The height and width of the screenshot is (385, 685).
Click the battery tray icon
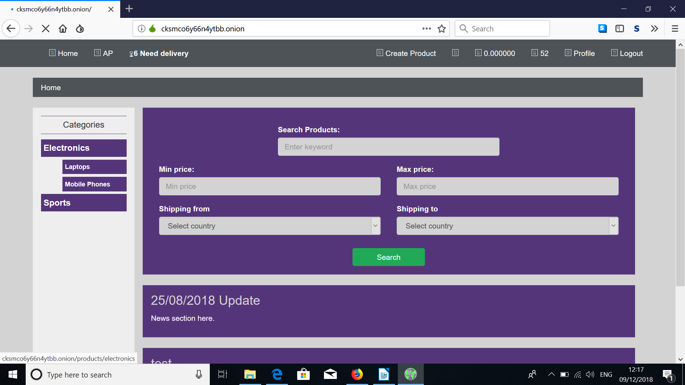pyautogui.click(x=564, y=374)
